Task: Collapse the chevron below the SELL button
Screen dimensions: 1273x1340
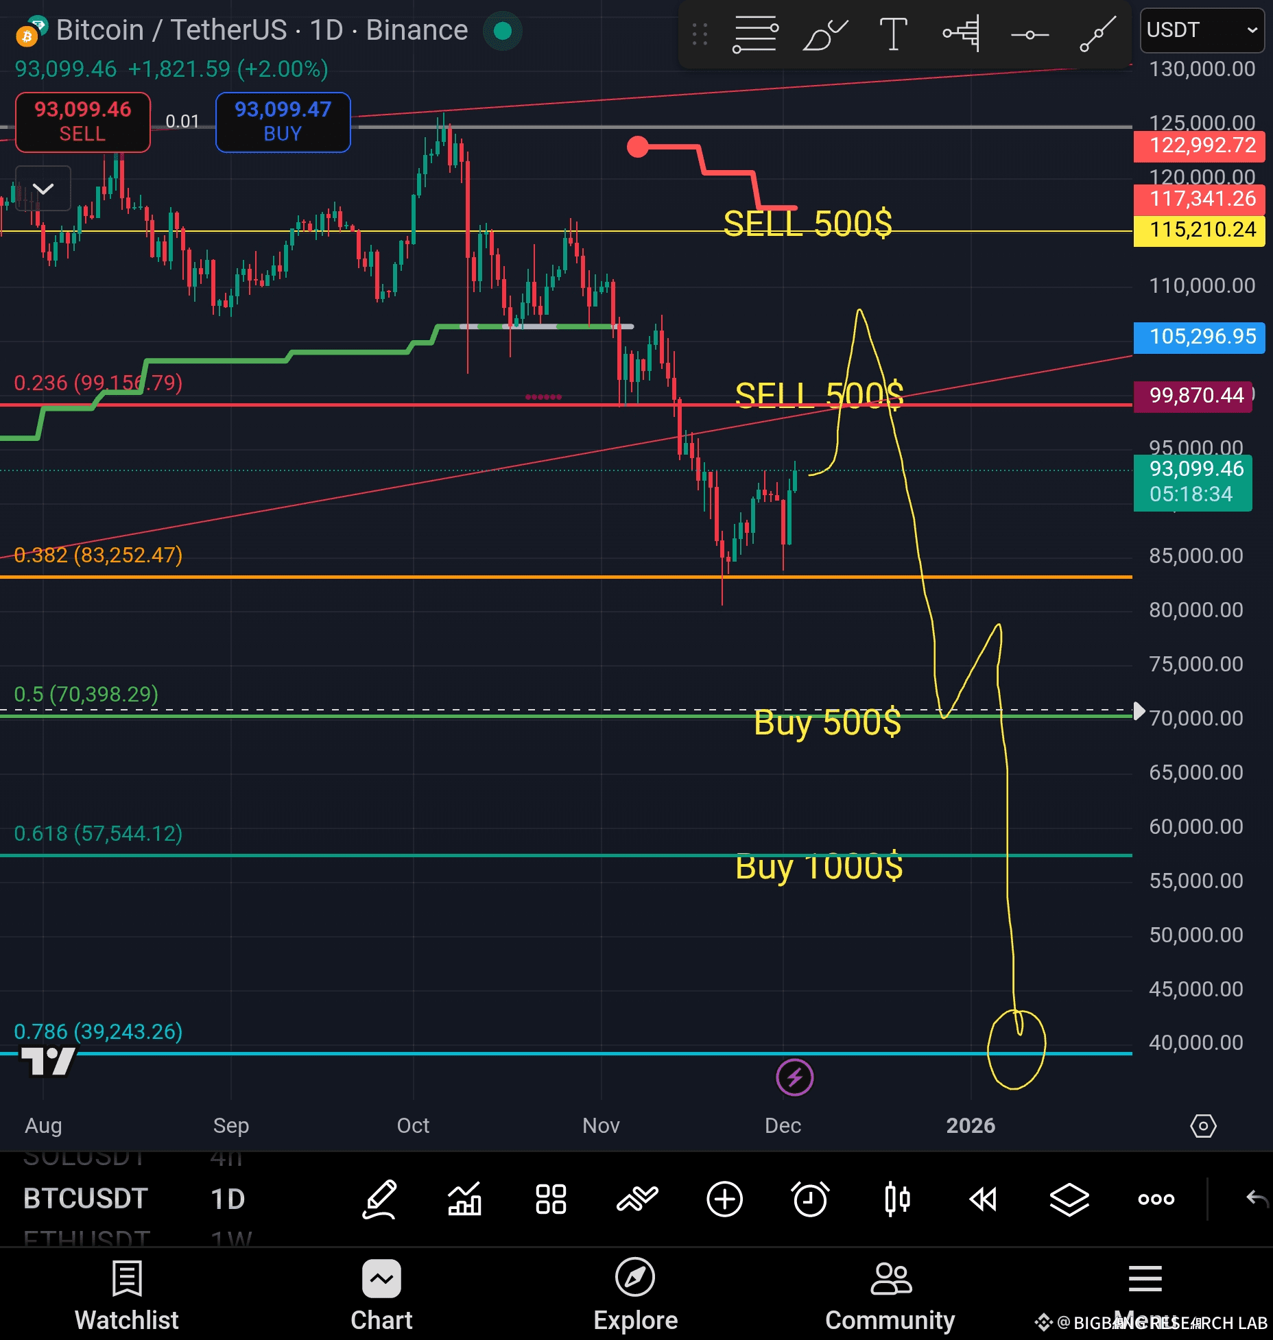Action: tap(43, 189)
